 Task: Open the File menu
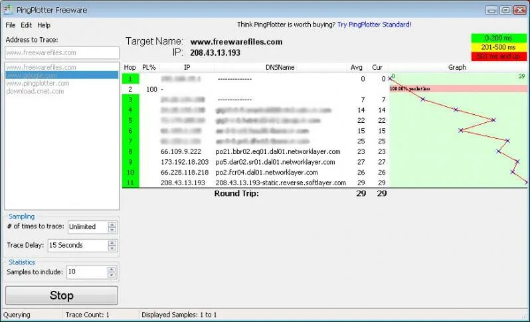pos(10,25)
